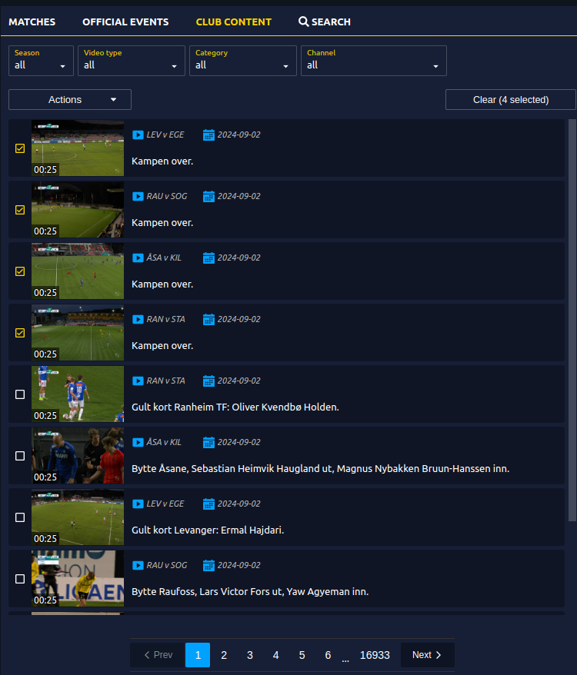The height and width of the screenshot is (675, 577).
Task: Go to page 4
Action: (275, 655)
